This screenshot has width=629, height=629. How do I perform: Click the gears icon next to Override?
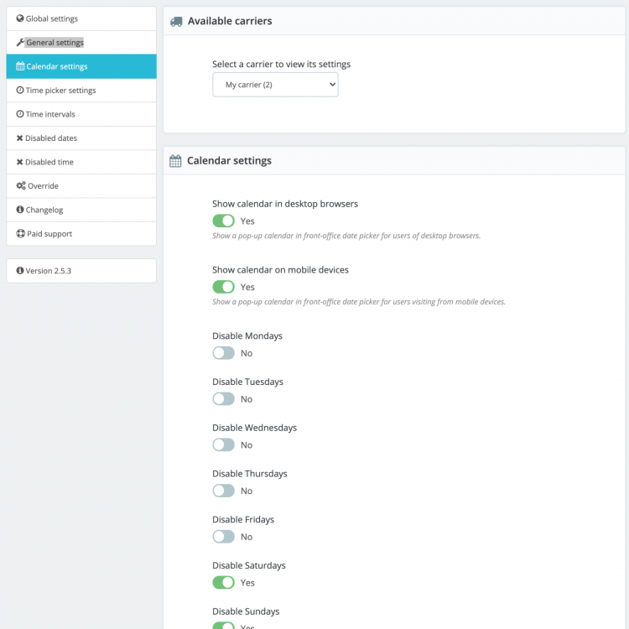coord(21,185)
